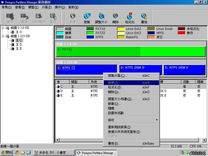This screenshot has height=156, width=208.
Task: Open the 分區 menu
Action: coord(47,7)
